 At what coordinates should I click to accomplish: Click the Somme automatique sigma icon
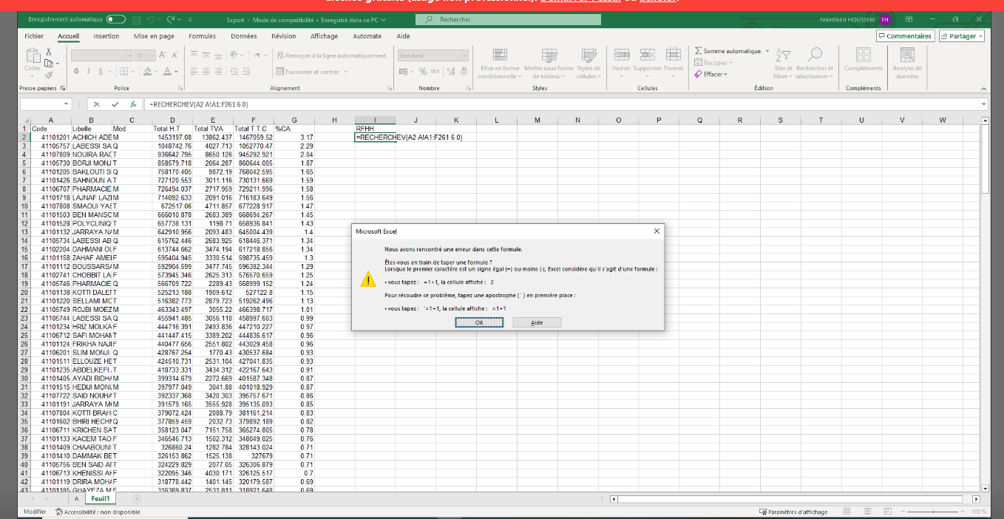[x=699, y=51]
